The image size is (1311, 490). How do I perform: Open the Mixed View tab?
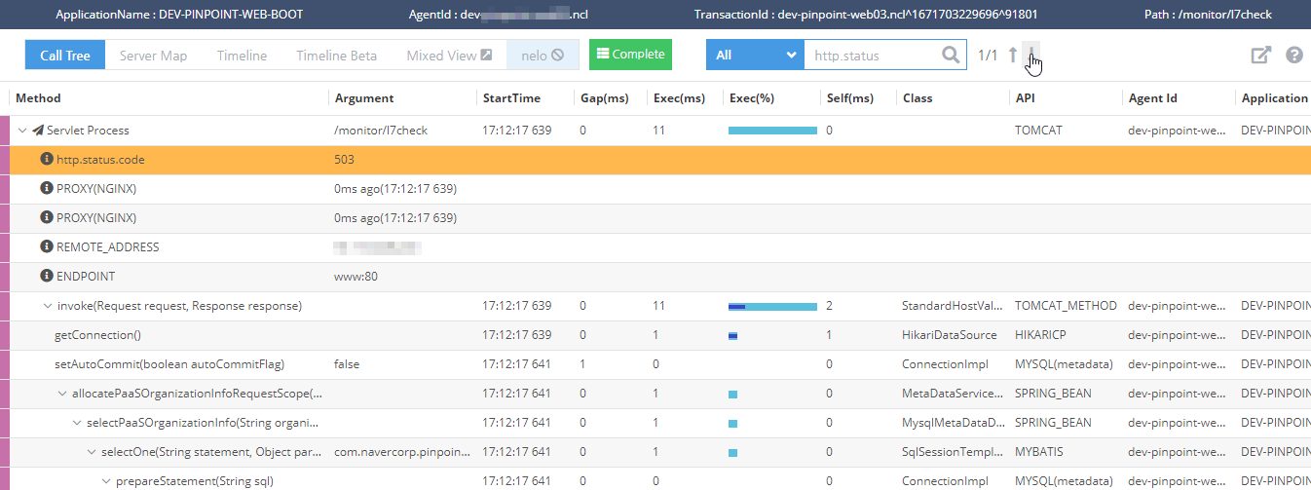coord(449,56)
